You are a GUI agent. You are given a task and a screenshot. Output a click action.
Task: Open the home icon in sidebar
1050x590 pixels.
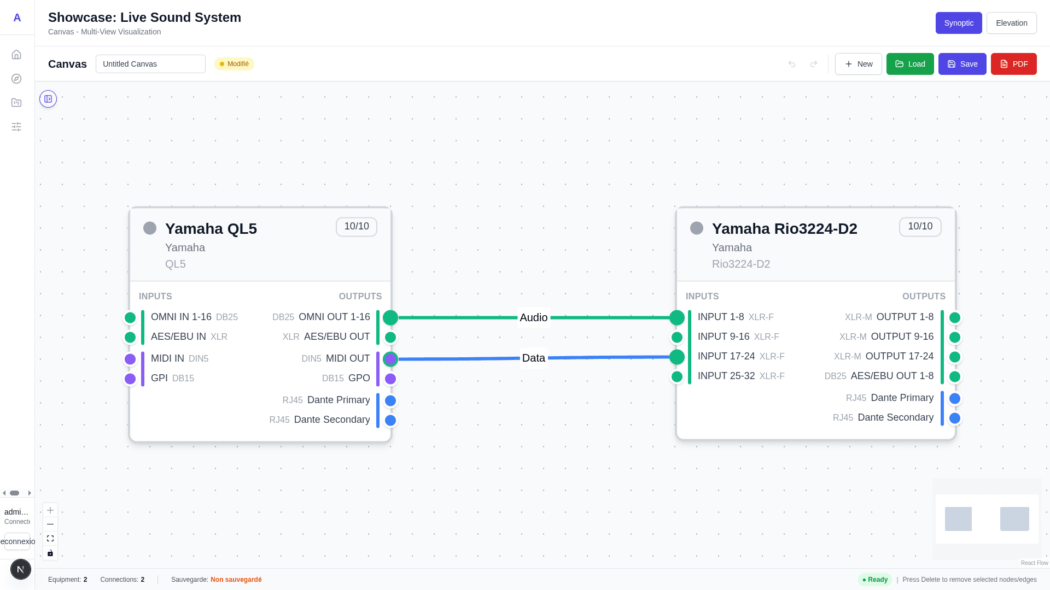point(16,55)
